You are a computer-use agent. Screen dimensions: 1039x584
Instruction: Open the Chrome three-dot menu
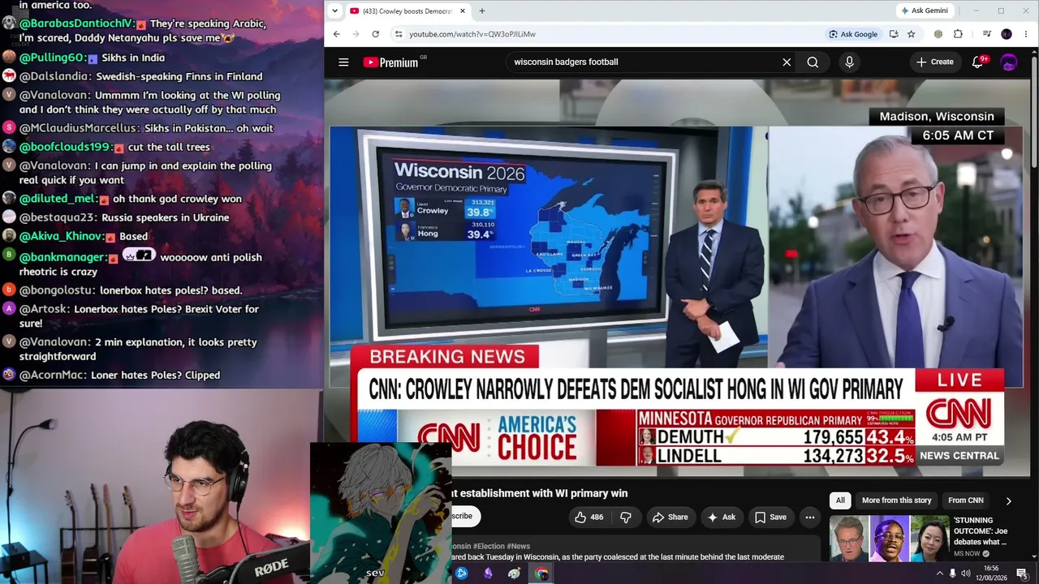[x=1027, y=34]
